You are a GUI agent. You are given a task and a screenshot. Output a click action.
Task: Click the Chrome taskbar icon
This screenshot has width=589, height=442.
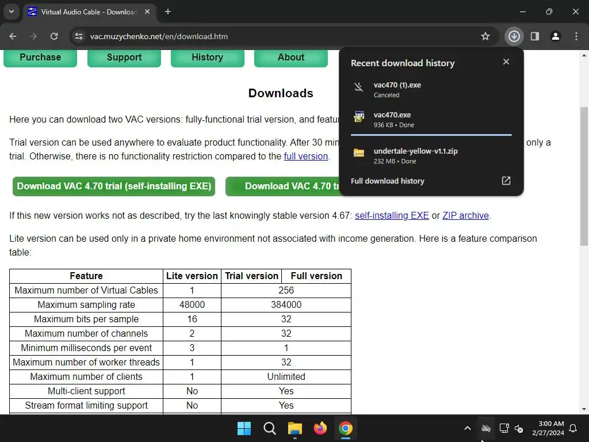coord(345,428)
